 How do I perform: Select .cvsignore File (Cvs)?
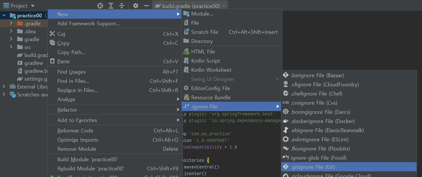[349, 103]
